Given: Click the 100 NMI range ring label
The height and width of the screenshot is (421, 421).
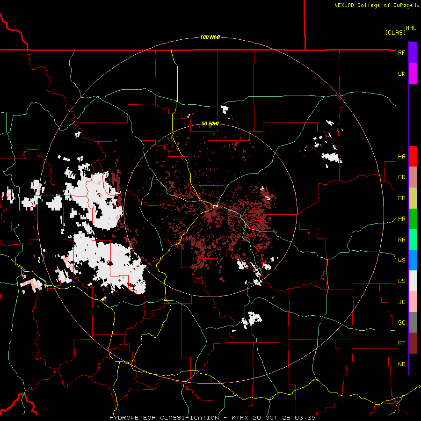Looking at the screenshot, I should (210, 37).
